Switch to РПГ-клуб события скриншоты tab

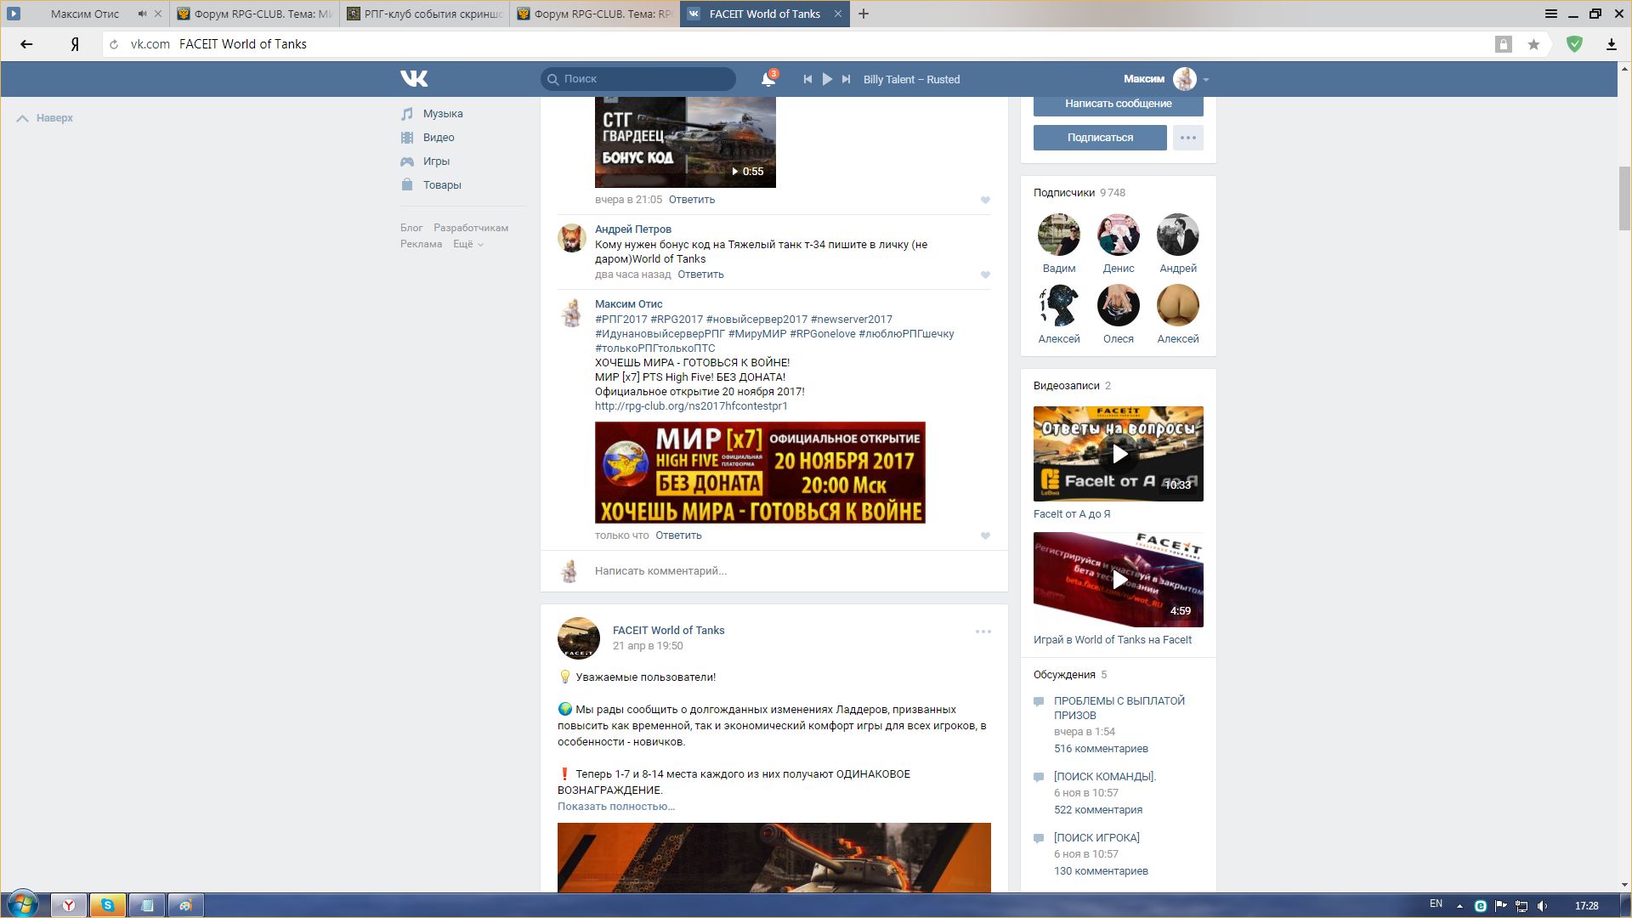click(425, 14)
